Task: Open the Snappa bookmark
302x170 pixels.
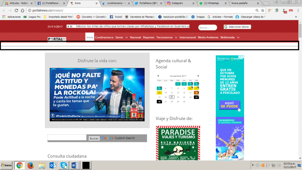Action: [198, 17]
